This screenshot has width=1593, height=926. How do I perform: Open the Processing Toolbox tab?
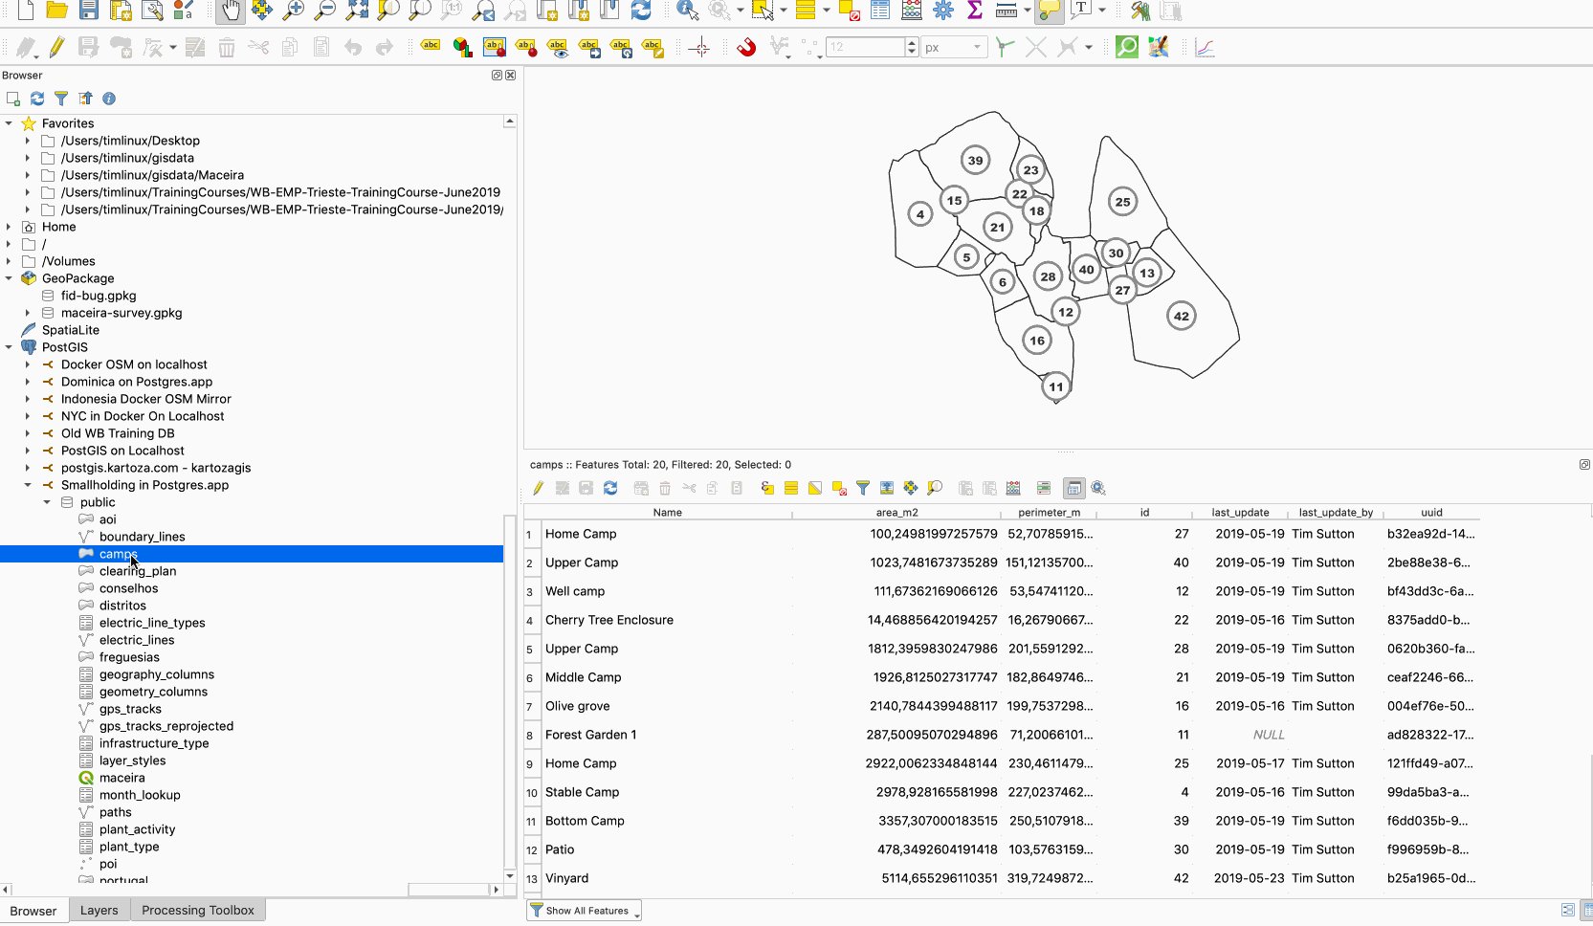[x=197, y=910]
